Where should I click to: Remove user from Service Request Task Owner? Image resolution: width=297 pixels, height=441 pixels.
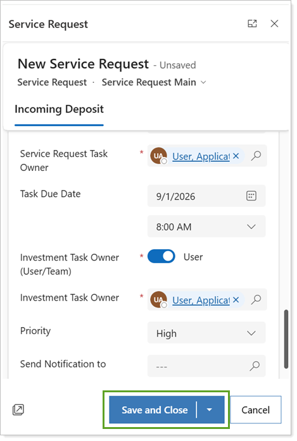(236, 156)
